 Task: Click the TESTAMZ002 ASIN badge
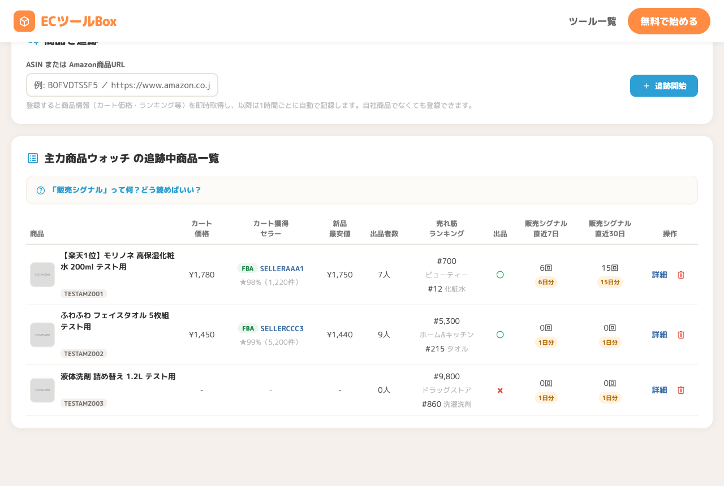coord(84,354)
